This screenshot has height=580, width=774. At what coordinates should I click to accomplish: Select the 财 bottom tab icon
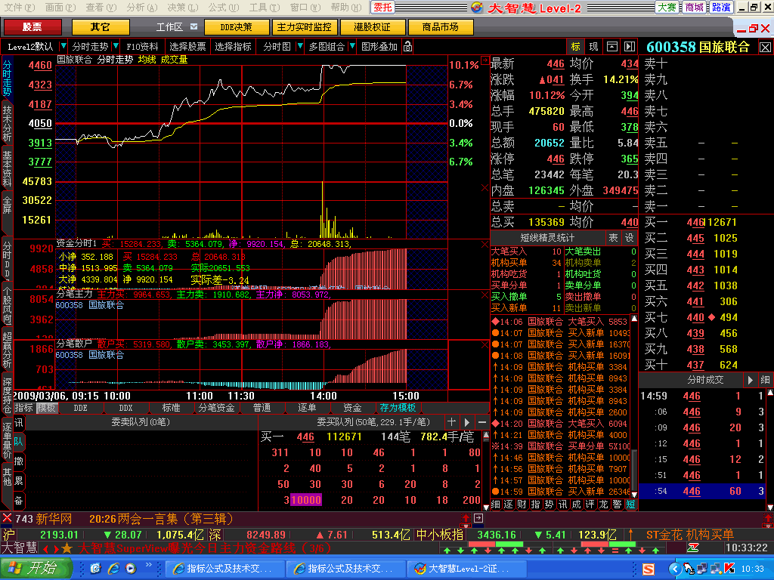pos(522,504)
